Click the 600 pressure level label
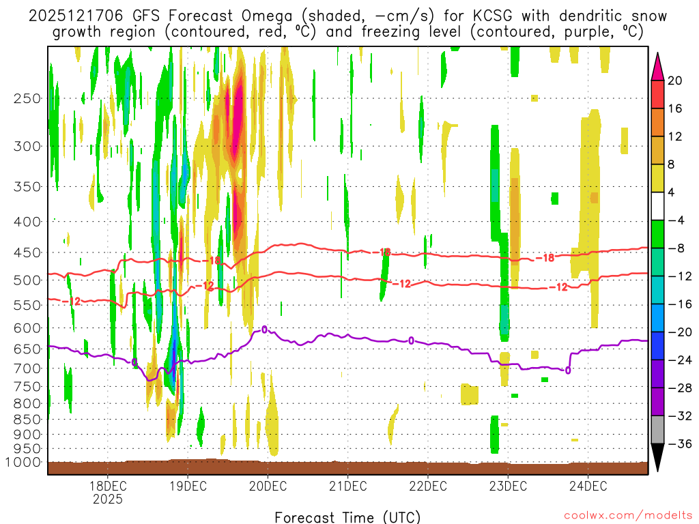699x524 pixels. click(27, 328)
